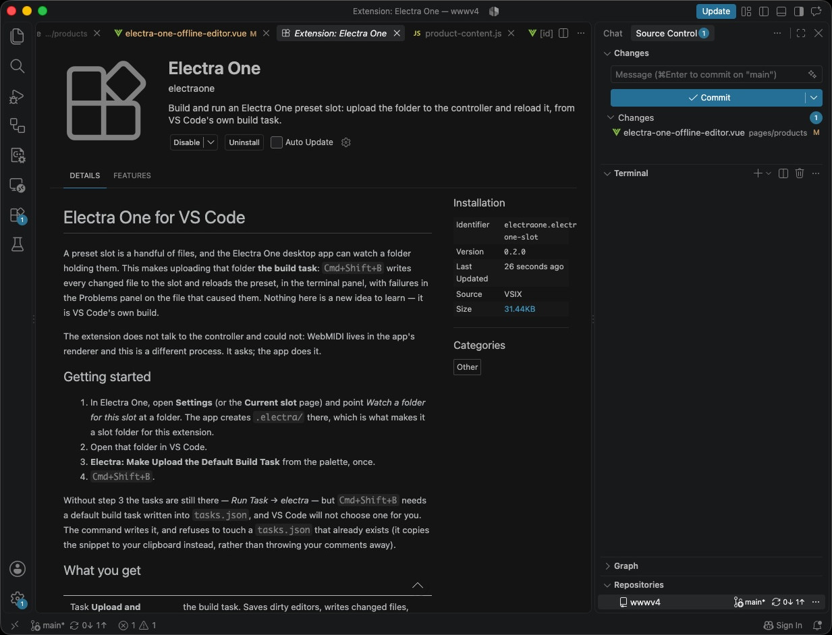832x635 pixels.
Task: Click the sync icon in wwwv4 repository row
Action: [x=788, y=602]
